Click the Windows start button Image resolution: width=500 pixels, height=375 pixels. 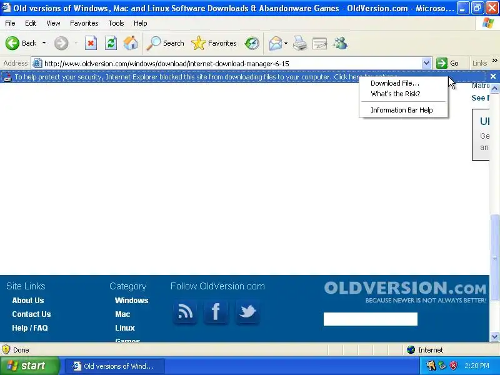click(x=29, y=366)
